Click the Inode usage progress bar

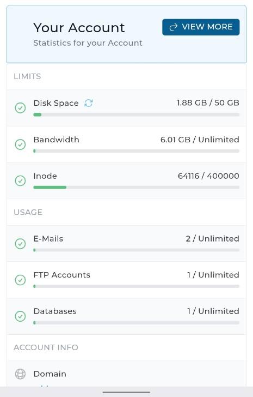coord(137,188)
